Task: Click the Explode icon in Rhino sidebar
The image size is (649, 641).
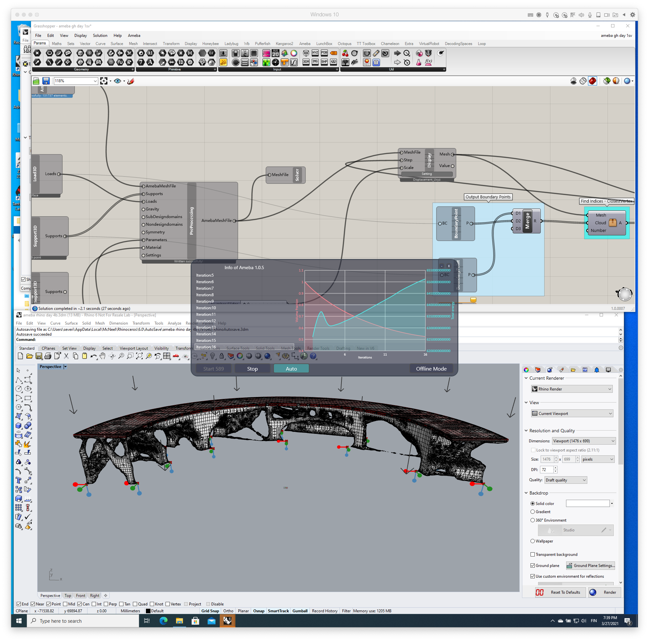Action: click(x=28, y=444)
